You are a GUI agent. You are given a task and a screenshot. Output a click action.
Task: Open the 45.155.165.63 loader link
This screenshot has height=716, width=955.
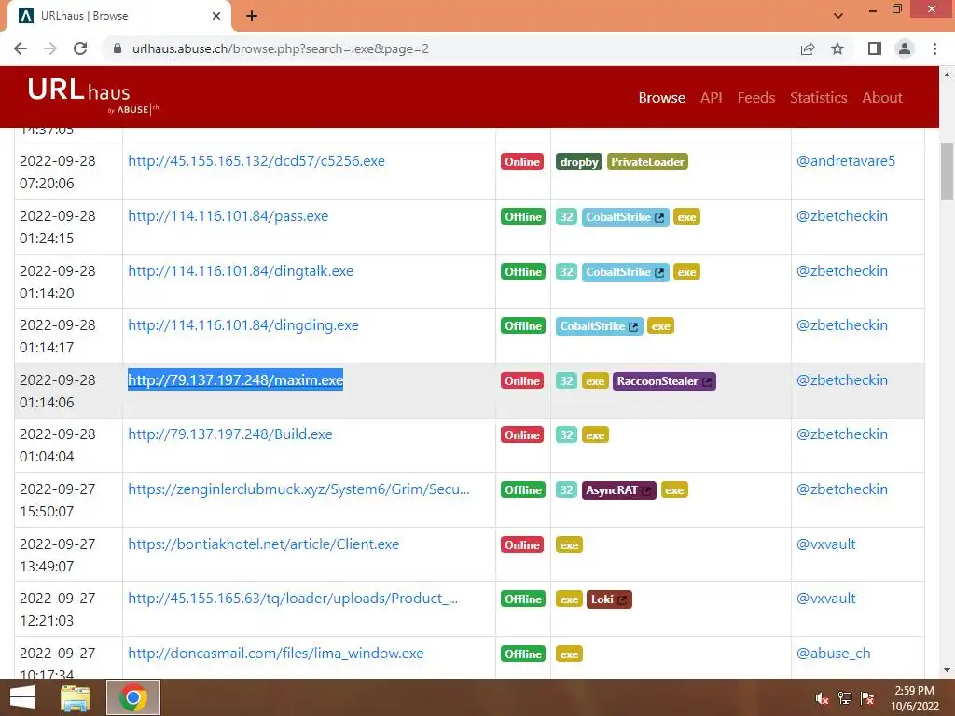tap(292, 598)
